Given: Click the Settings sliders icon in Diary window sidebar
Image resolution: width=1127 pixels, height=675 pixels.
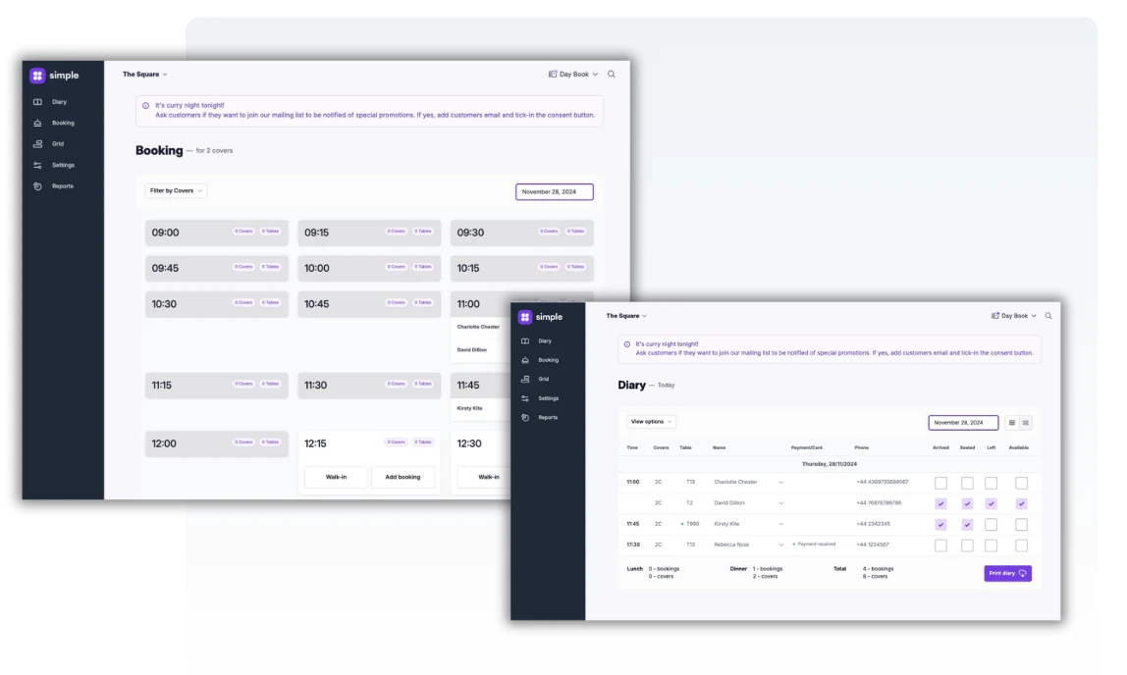Looking at the screenshot, I should click(x=525, y=398).
